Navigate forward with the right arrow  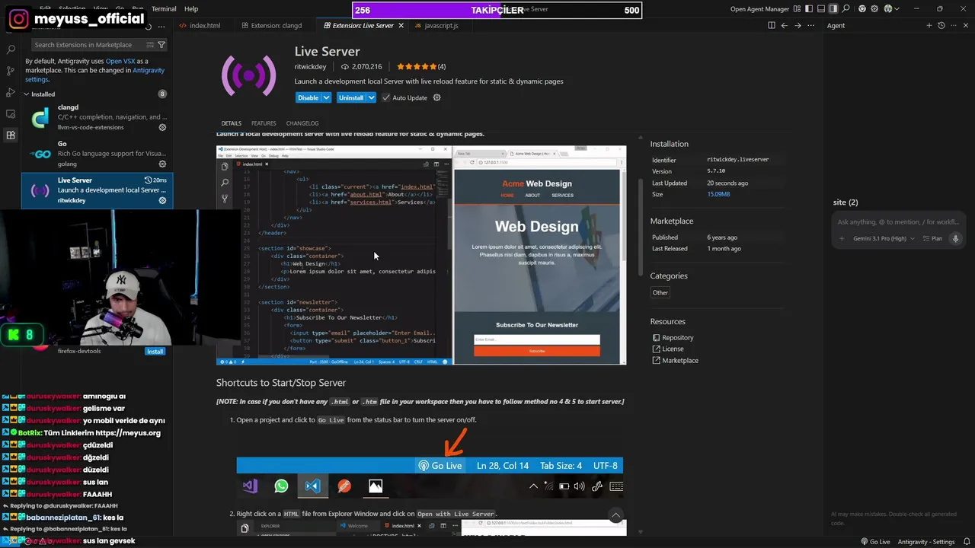coord(798,25)
